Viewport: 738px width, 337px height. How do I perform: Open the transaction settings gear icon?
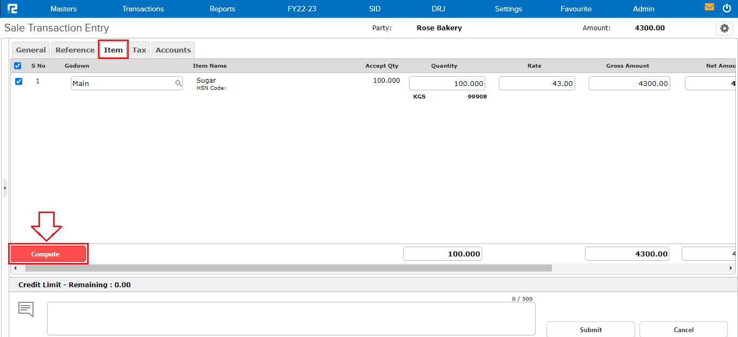point(724,28)
